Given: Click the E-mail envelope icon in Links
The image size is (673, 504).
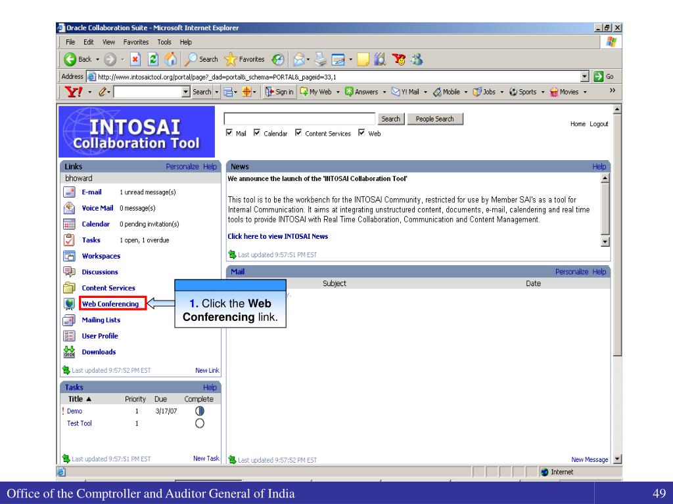Looking at the screenshot, I should coord(69,192).
